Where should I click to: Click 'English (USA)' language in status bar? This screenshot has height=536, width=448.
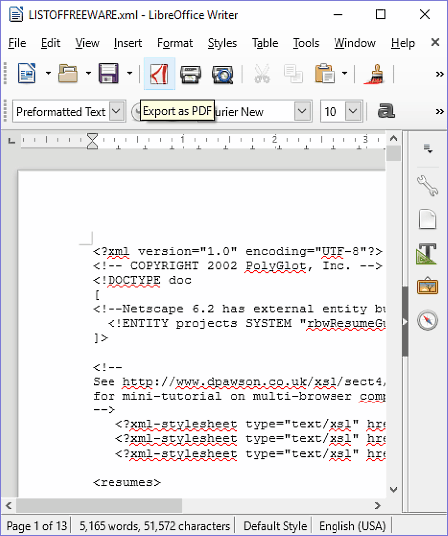(352, 526)
